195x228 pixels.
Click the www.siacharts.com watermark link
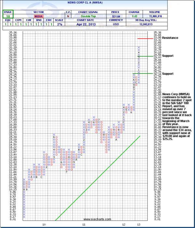97,219
